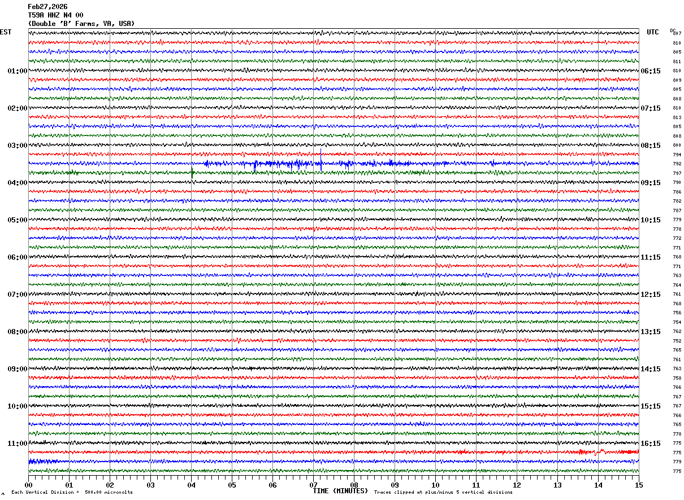This screenshot has width=684, height=500.
Task: Select the 01:00 EST time label
Action: pos(17,71)
